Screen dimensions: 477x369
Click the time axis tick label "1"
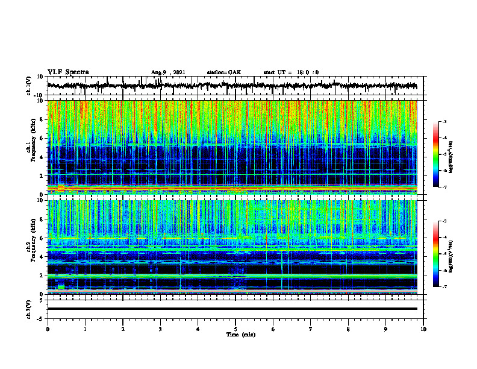click(x=85, y=329)
